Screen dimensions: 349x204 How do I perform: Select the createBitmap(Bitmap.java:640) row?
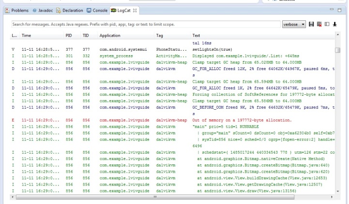click(x=172, y=165)
